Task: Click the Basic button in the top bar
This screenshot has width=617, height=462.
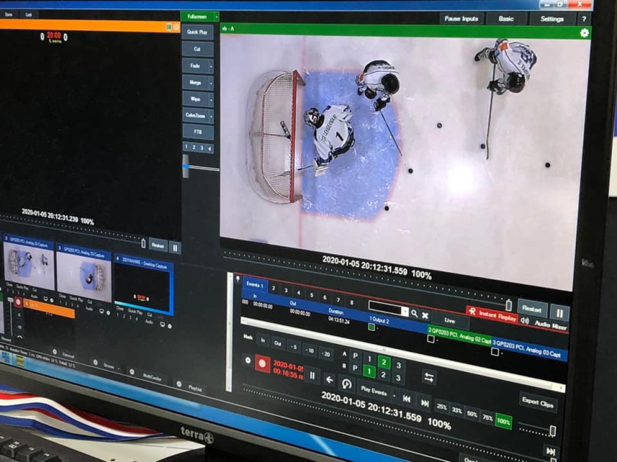Action: pyautogui.click(x=506, y=19)
